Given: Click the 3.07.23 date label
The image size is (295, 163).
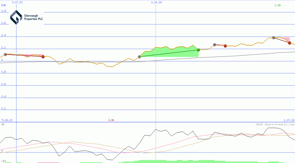Looking at the screenshot, I should tap(17, 2).
